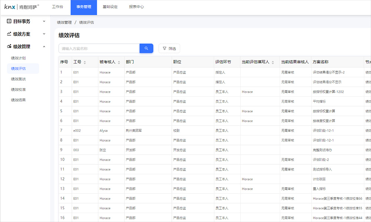This screenshot has height=222, width=371.
Task: Click the 部门 column header
Action: [130, 62]
